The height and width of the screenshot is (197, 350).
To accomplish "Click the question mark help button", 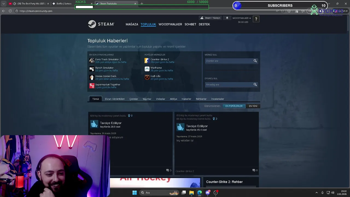I will (x=256, y=19).
